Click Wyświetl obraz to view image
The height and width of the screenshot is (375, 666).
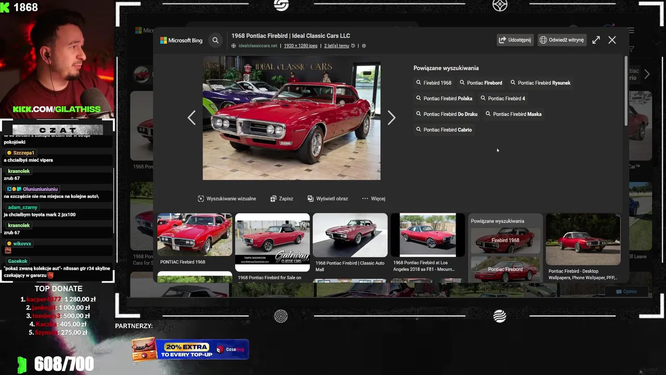328,198
